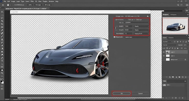Click the Fit Screen button

pyautogui.click(x=38, y=5)
